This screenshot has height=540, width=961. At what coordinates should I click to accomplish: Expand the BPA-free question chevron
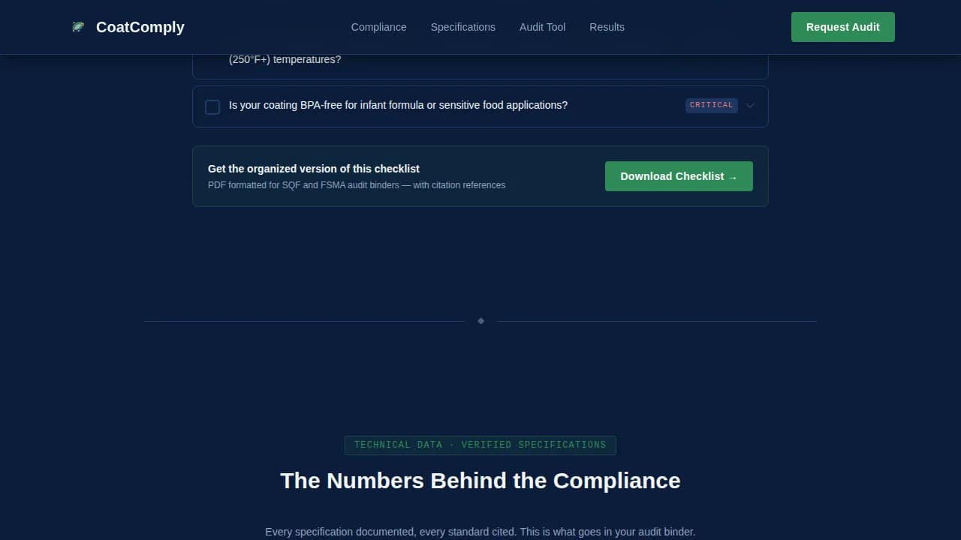point(750,106)
